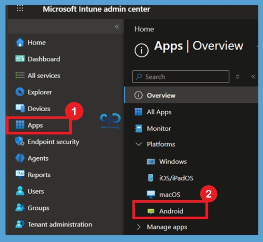This screenshot has height=242, width=263.
Task: Click the Monitor notebook icon
Action: pos(138,128)
